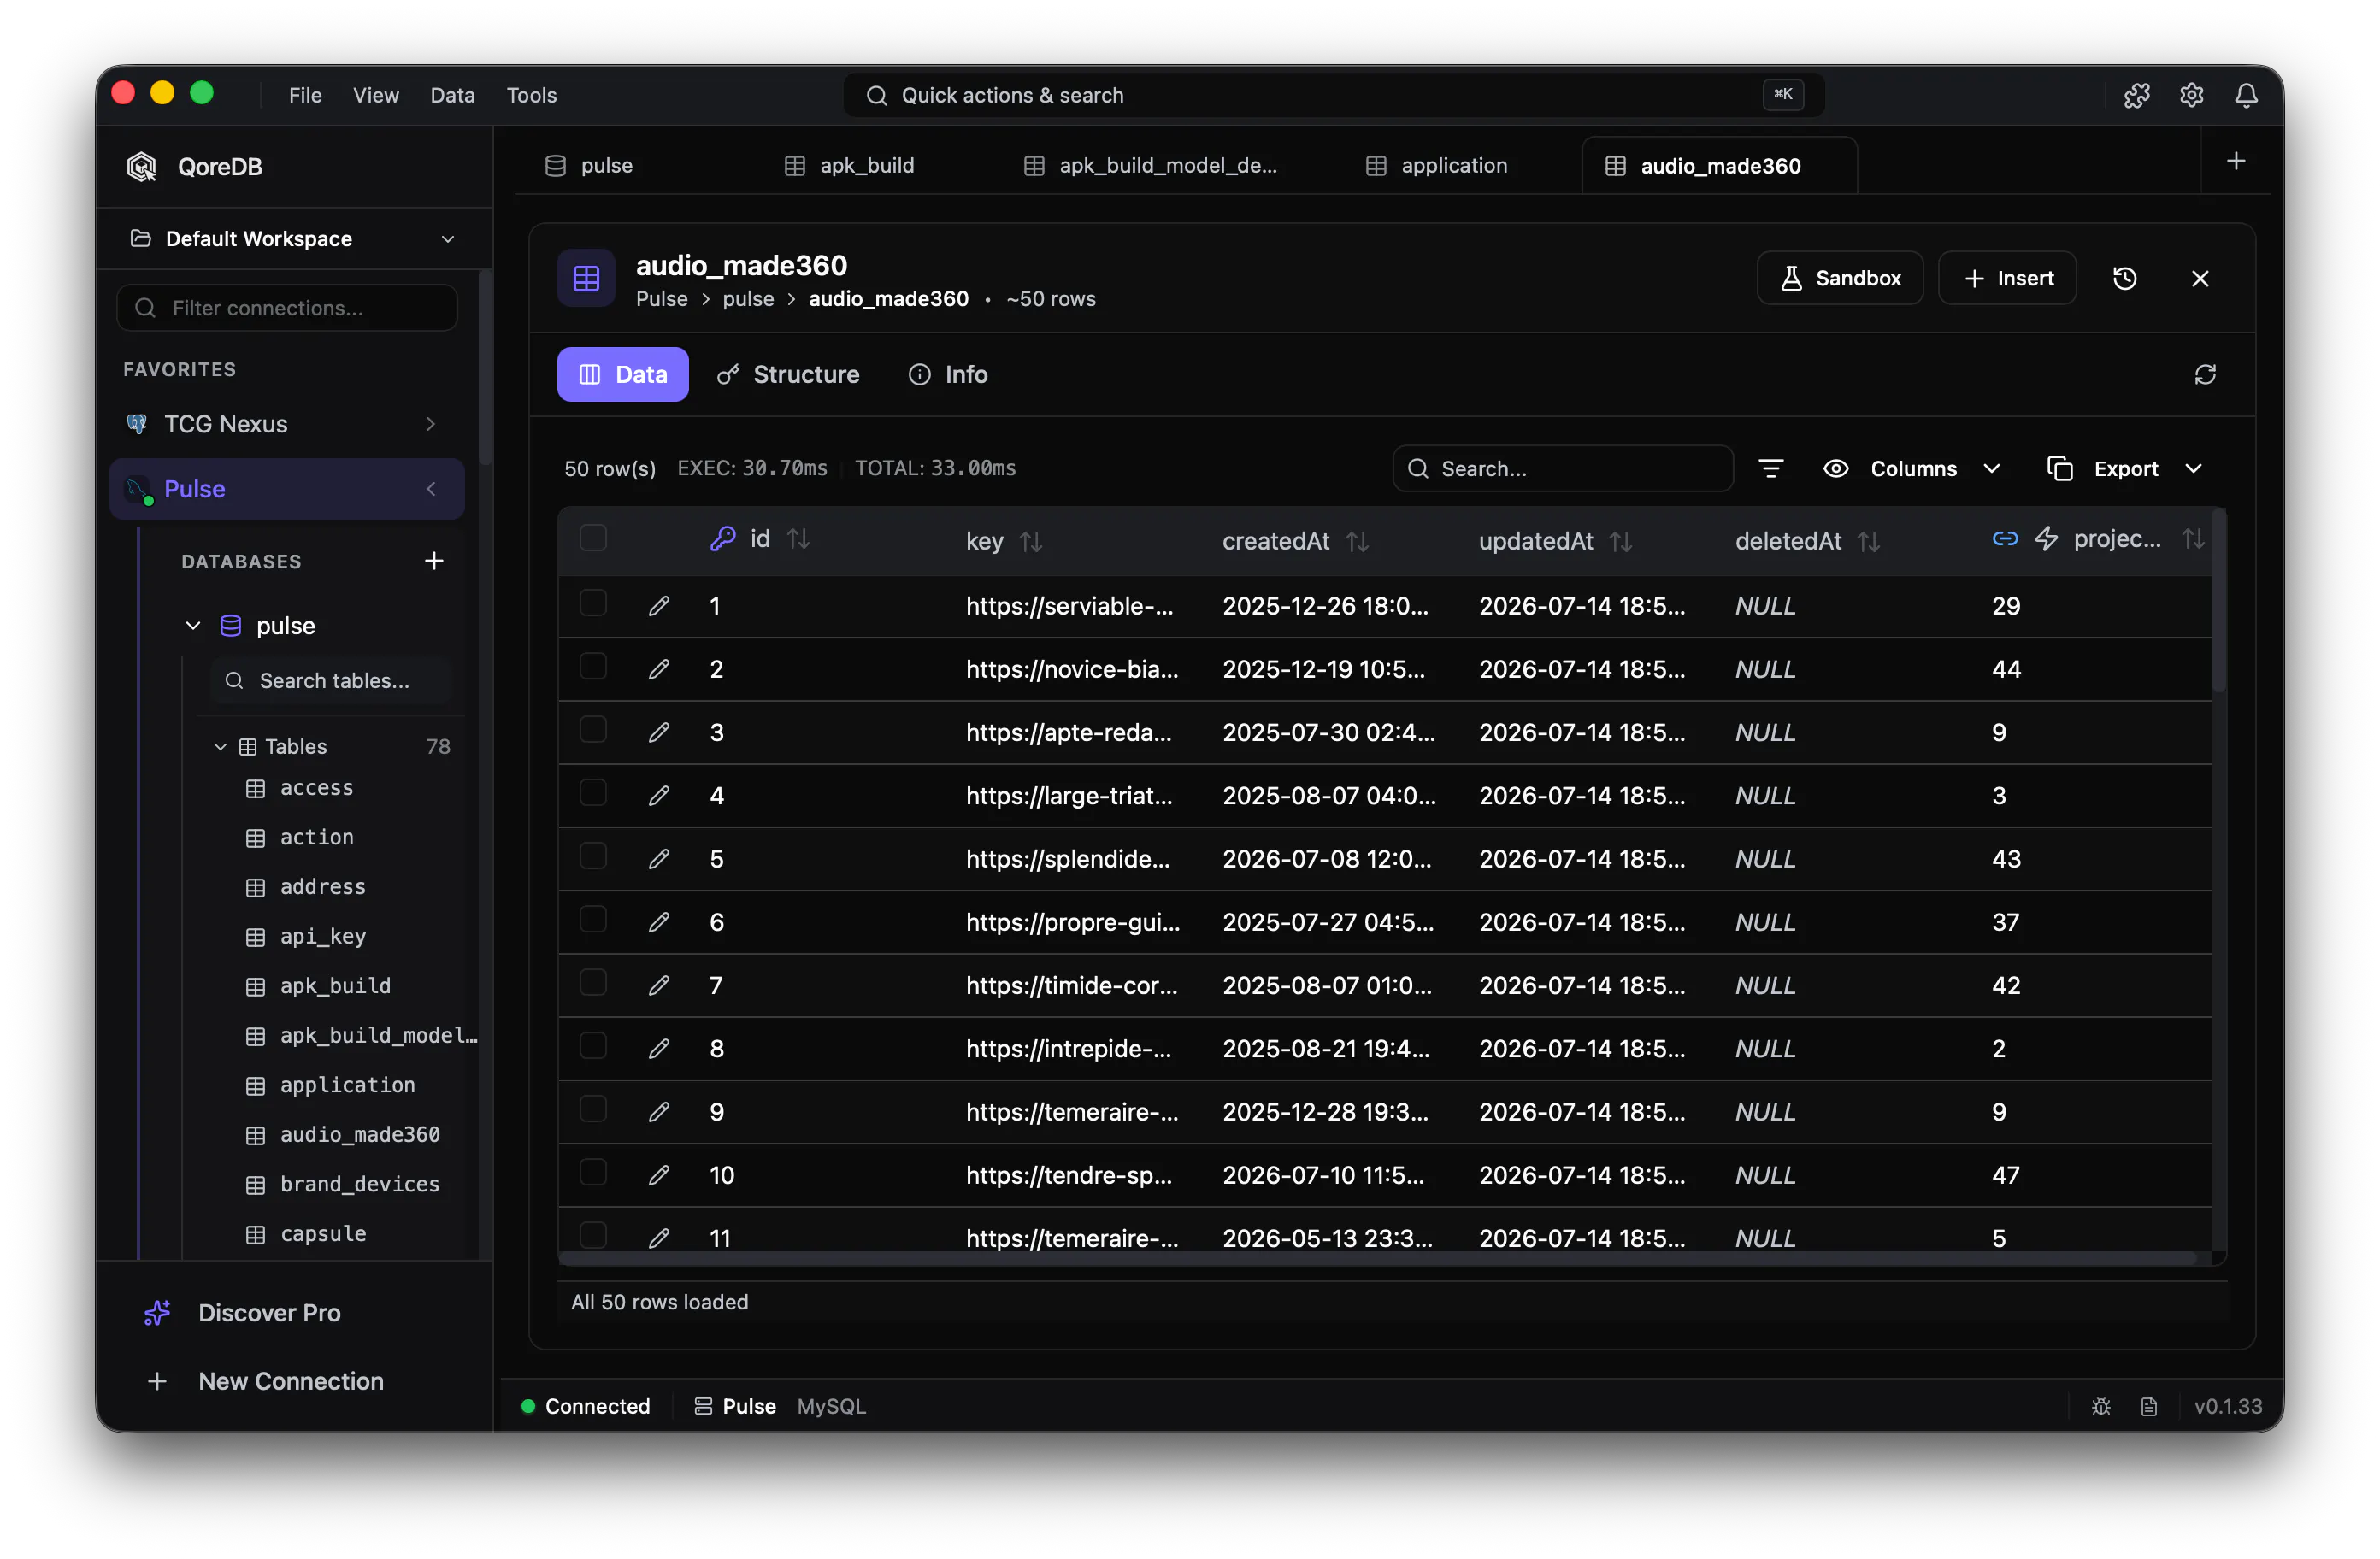Focus the Search tables field
The height and width of the screenshot is (1559, 2380).
333,681
